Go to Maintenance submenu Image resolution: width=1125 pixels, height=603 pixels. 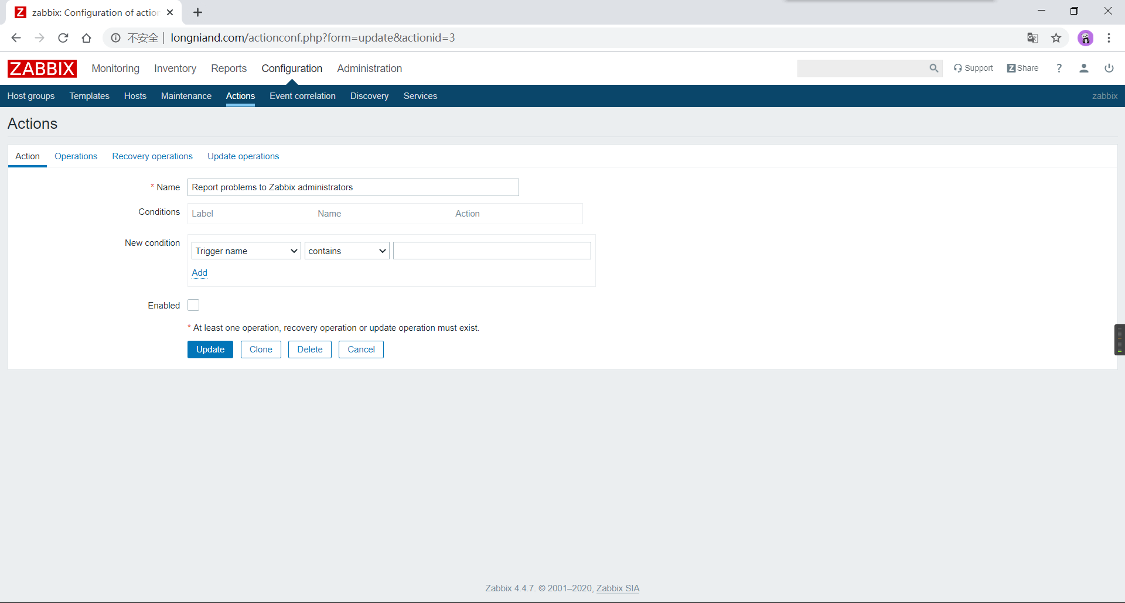(x=186, y=96)
